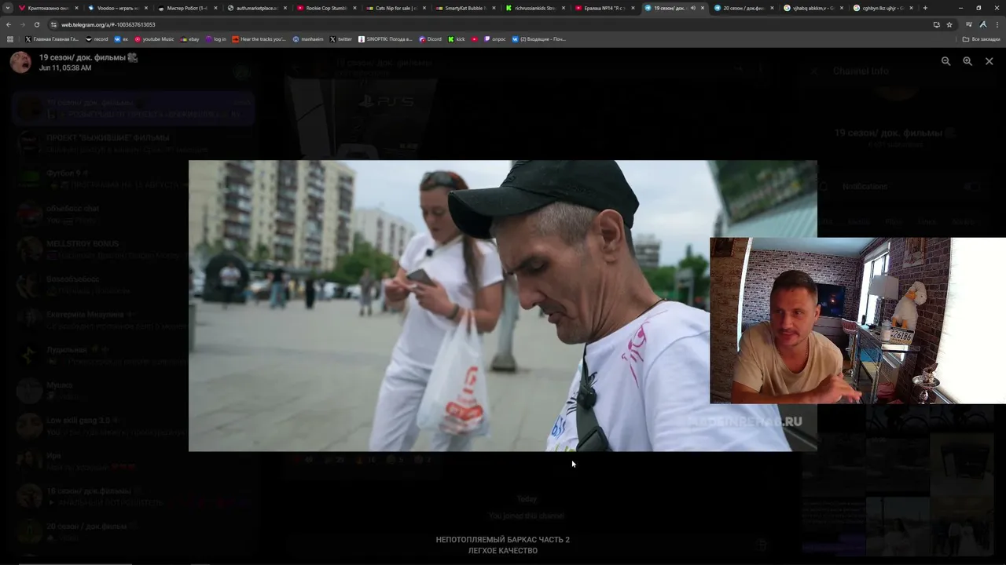Switch to the Ералаш №14 tab
This screenshot has width=1006, height=565.
click(x=603, y=8)
